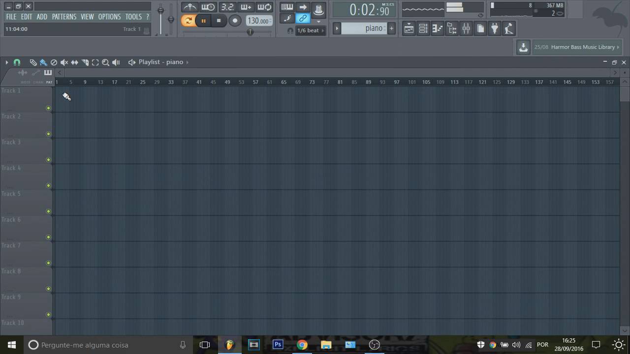Viewport: 630px width, 354px height.
Task: Open project files copy icon
Action: (x=480, y=29)
